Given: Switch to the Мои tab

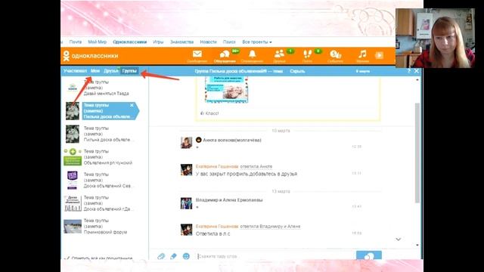Looking at the screenshot, I should click(x=95, y=71).
